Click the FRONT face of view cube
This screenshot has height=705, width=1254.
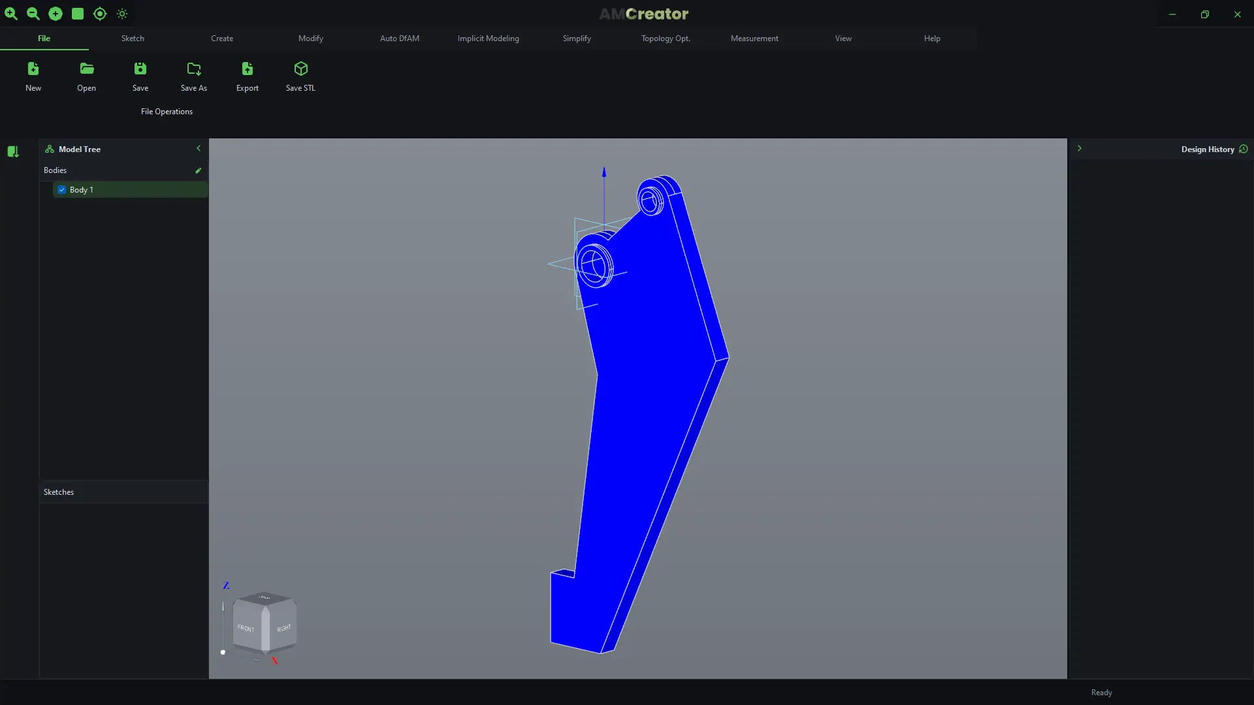pyautogui.click(x=247, y=627)
